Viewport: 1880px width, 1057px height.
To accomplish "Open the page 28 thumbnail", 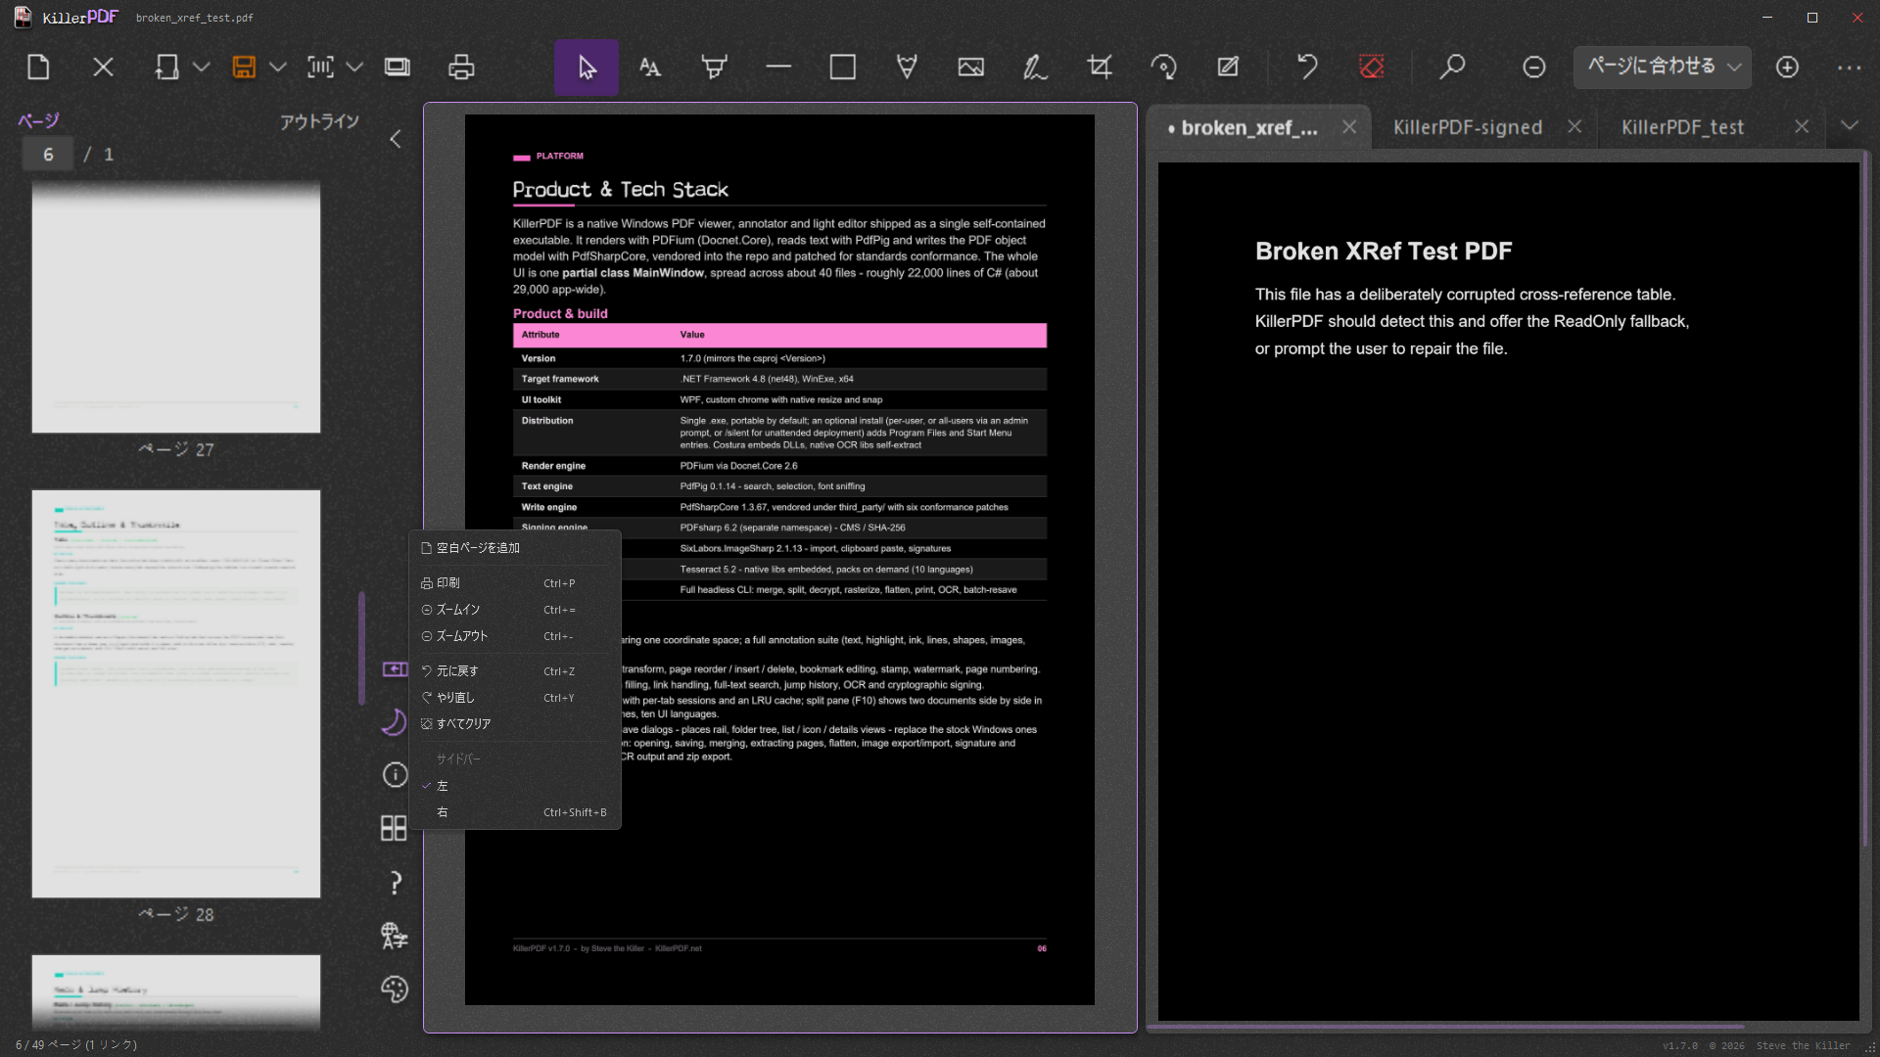I will 176,694.
